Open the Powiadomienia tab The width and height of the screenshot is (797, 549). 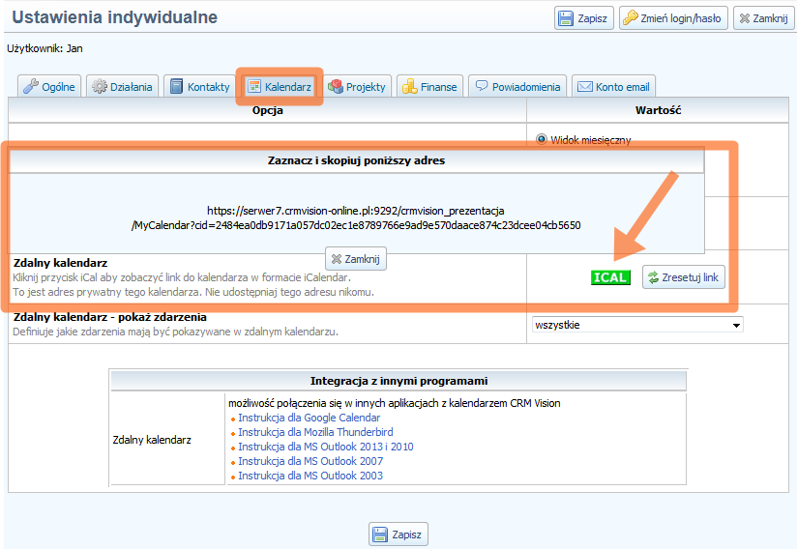pos(517,87)
